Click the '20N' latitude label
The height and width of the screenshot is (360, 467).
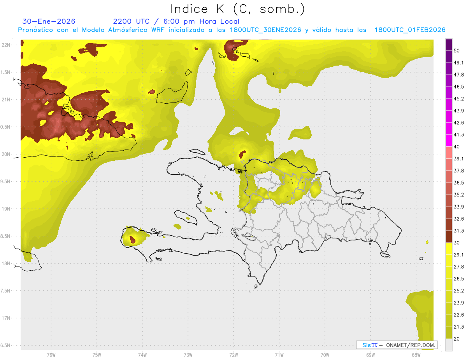tap(6, 154)
